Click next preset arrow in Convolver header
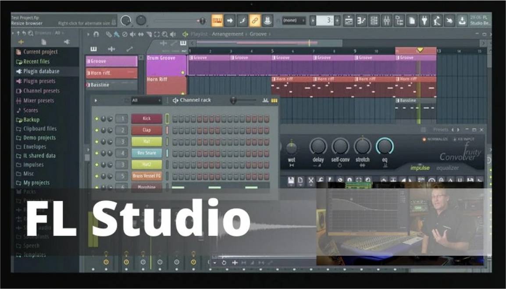Screen dimensions: 506x289 tap(458, 130)
